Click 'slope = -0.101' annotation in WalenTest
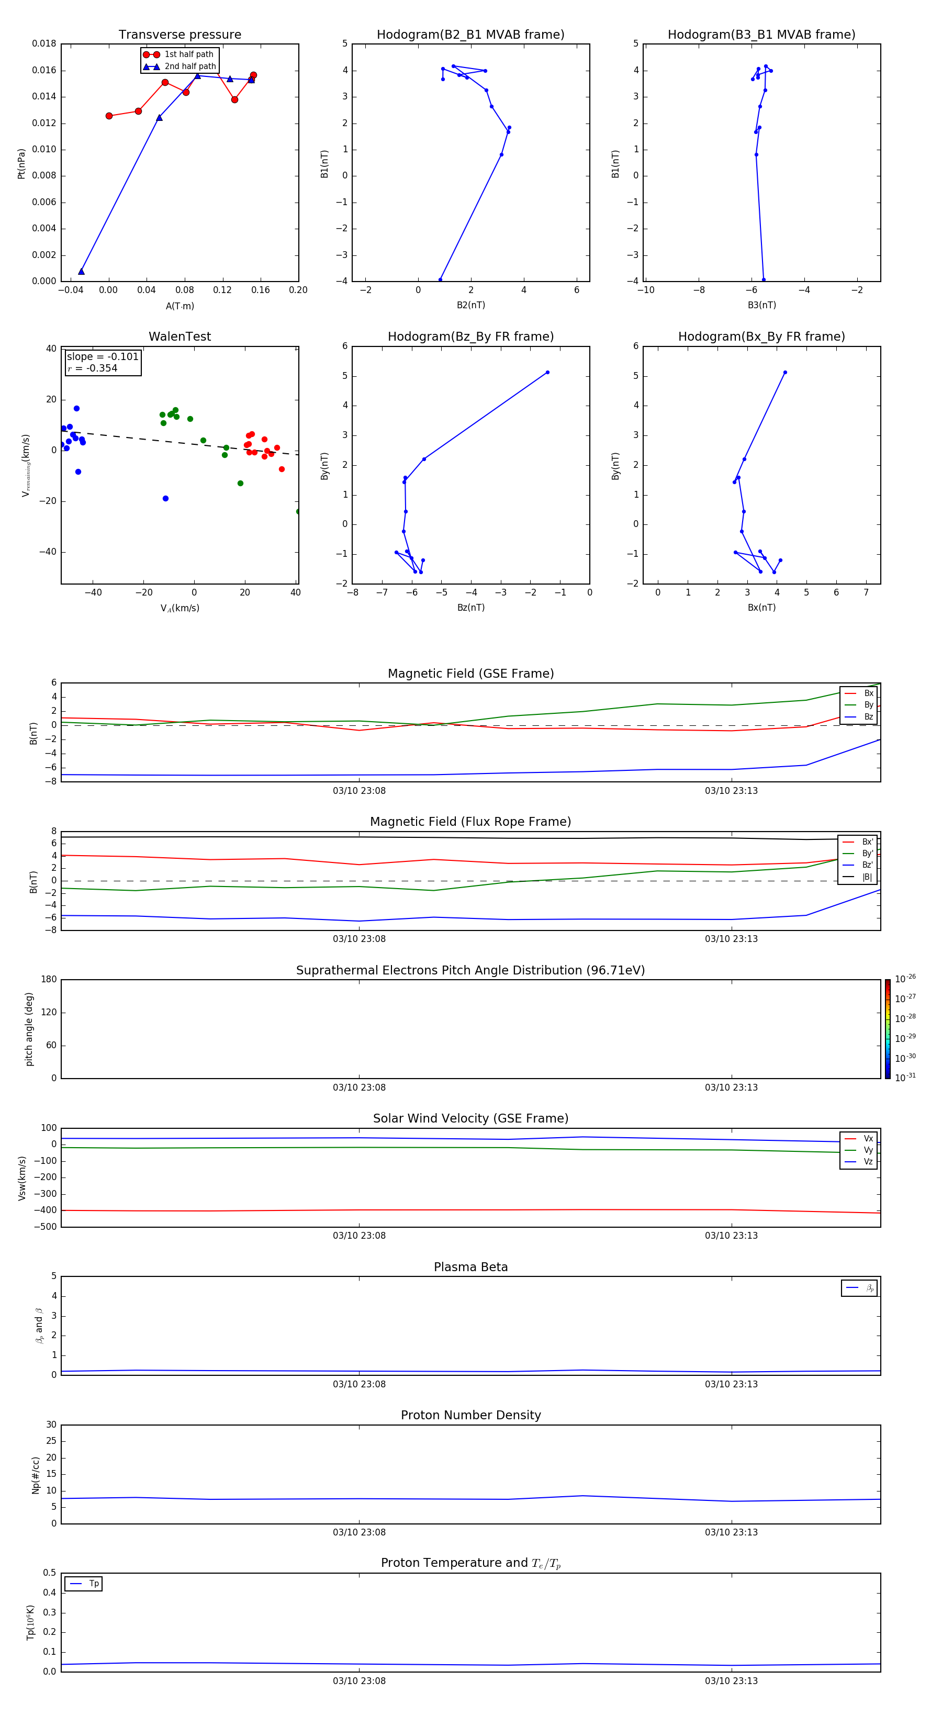942x1727 pixels. [103, 357]
